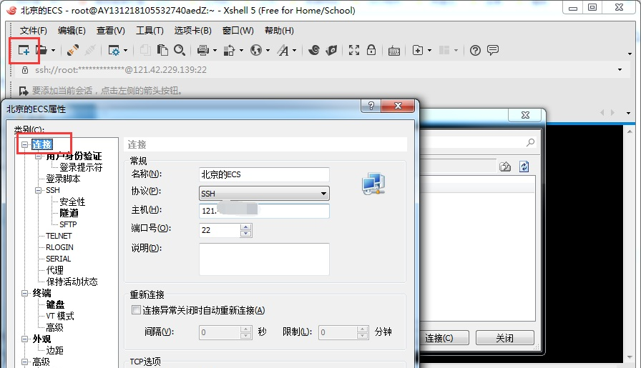This screenshot has width=641, height=368.
Task: Open the 编辑(E) menu
Action: pos(72,31)
